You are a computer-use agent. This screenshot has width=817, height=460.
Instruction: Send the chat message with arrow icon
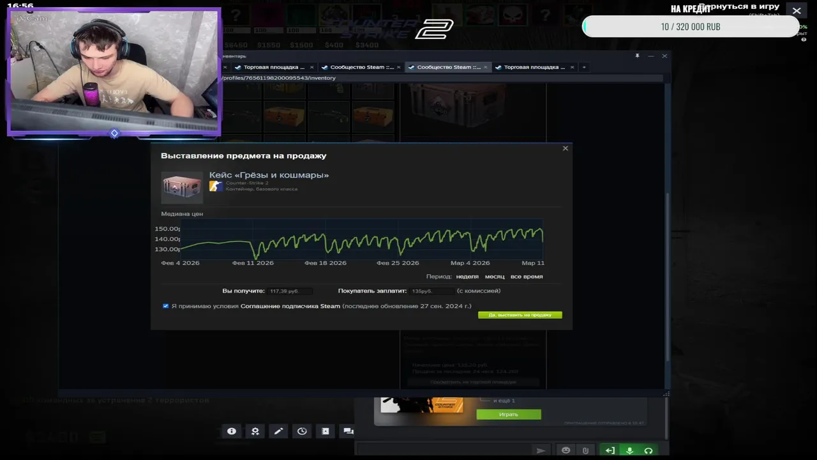[541, 450]
